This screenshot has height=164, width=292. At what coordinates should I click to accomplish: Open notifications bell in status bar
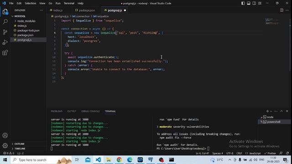[287, 153]
